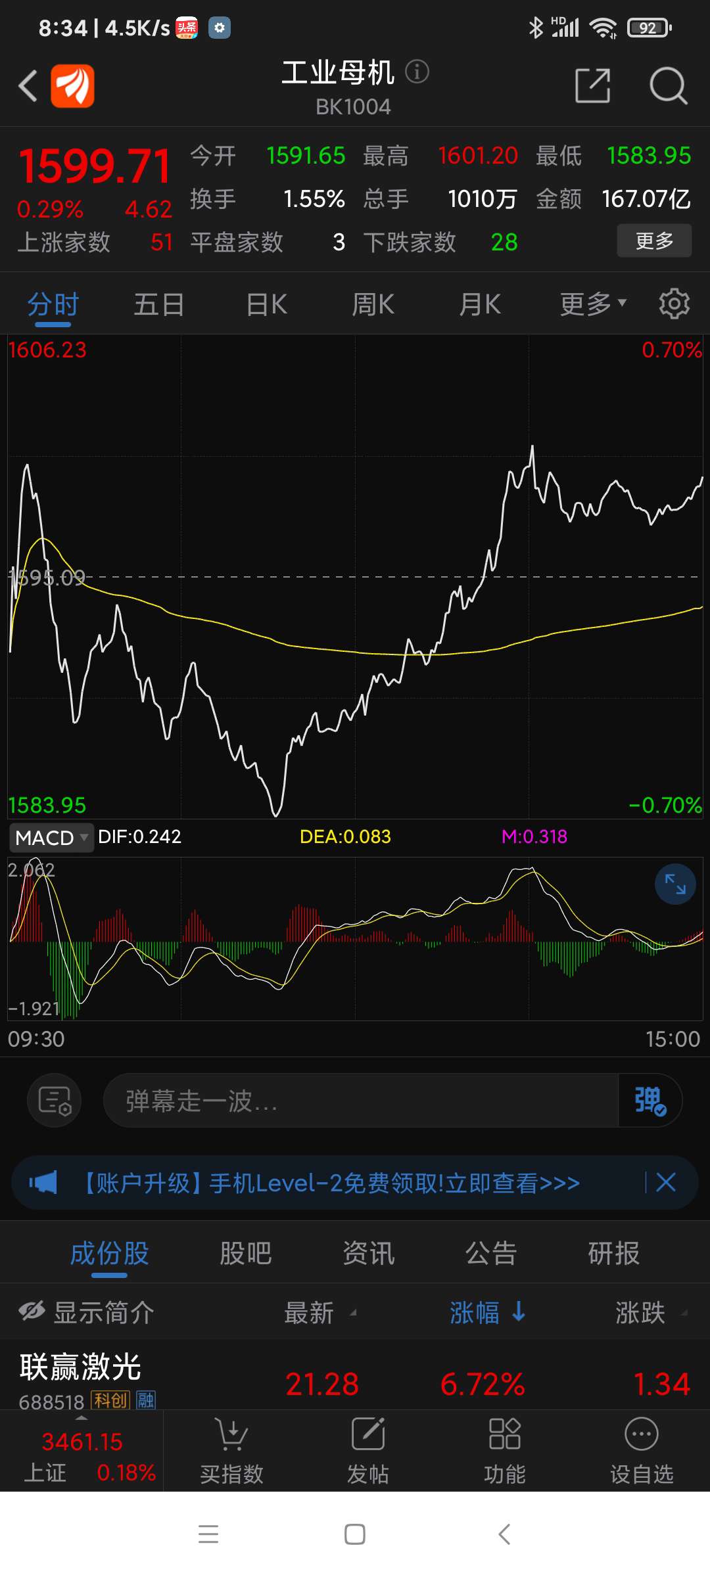This screenshot has width=710, height=1577.
Task: Open chart settings gear icon
Action: coord(674,304)
